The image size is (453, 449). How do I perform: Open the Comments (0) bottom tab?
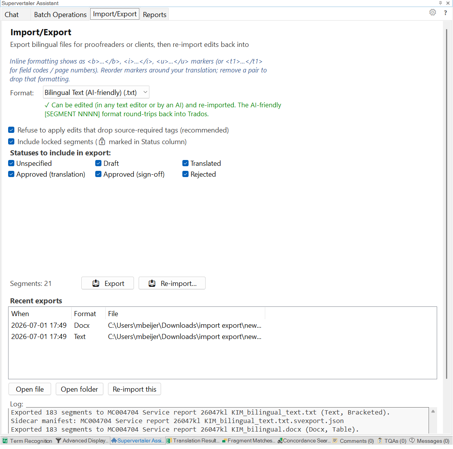click(x=353, y=440)
